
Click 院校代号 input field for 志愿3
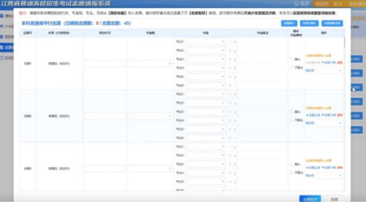(105, 168)
